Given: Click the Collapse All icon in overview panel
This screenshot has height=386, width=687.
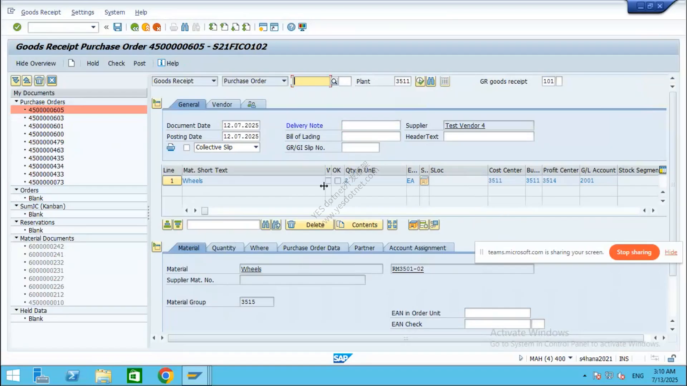Looking at the screenshot, I should tap(27, 80).
